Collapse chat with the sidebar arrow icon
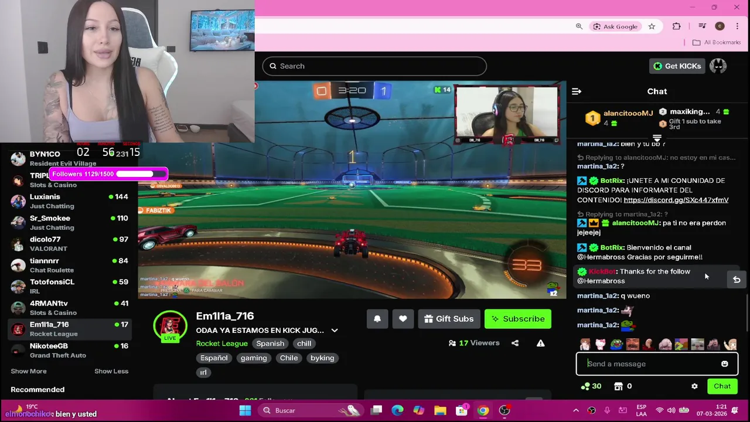 coord(577,91)
